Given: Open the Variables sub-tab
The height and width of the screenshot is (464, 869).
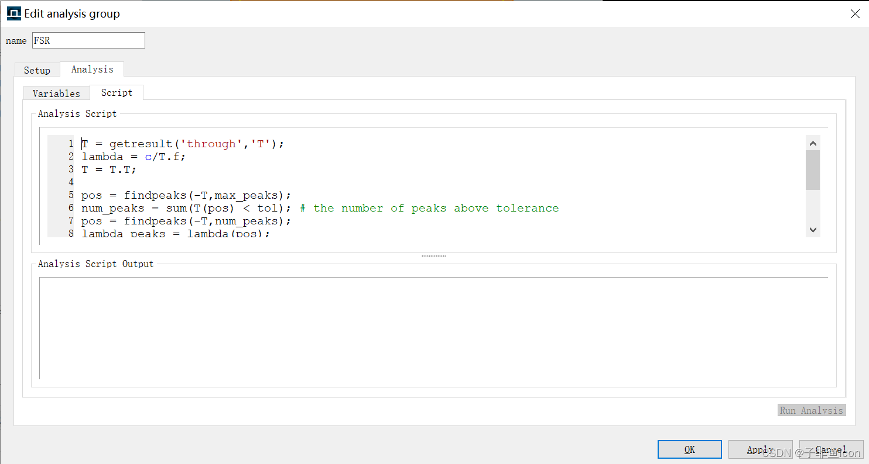Looking at the screenshot, I should point(56,93).
